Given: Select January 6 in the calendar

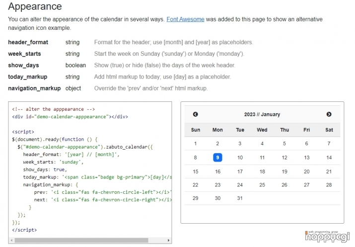Looking at the screenshot, I should (x=306, y=144).
